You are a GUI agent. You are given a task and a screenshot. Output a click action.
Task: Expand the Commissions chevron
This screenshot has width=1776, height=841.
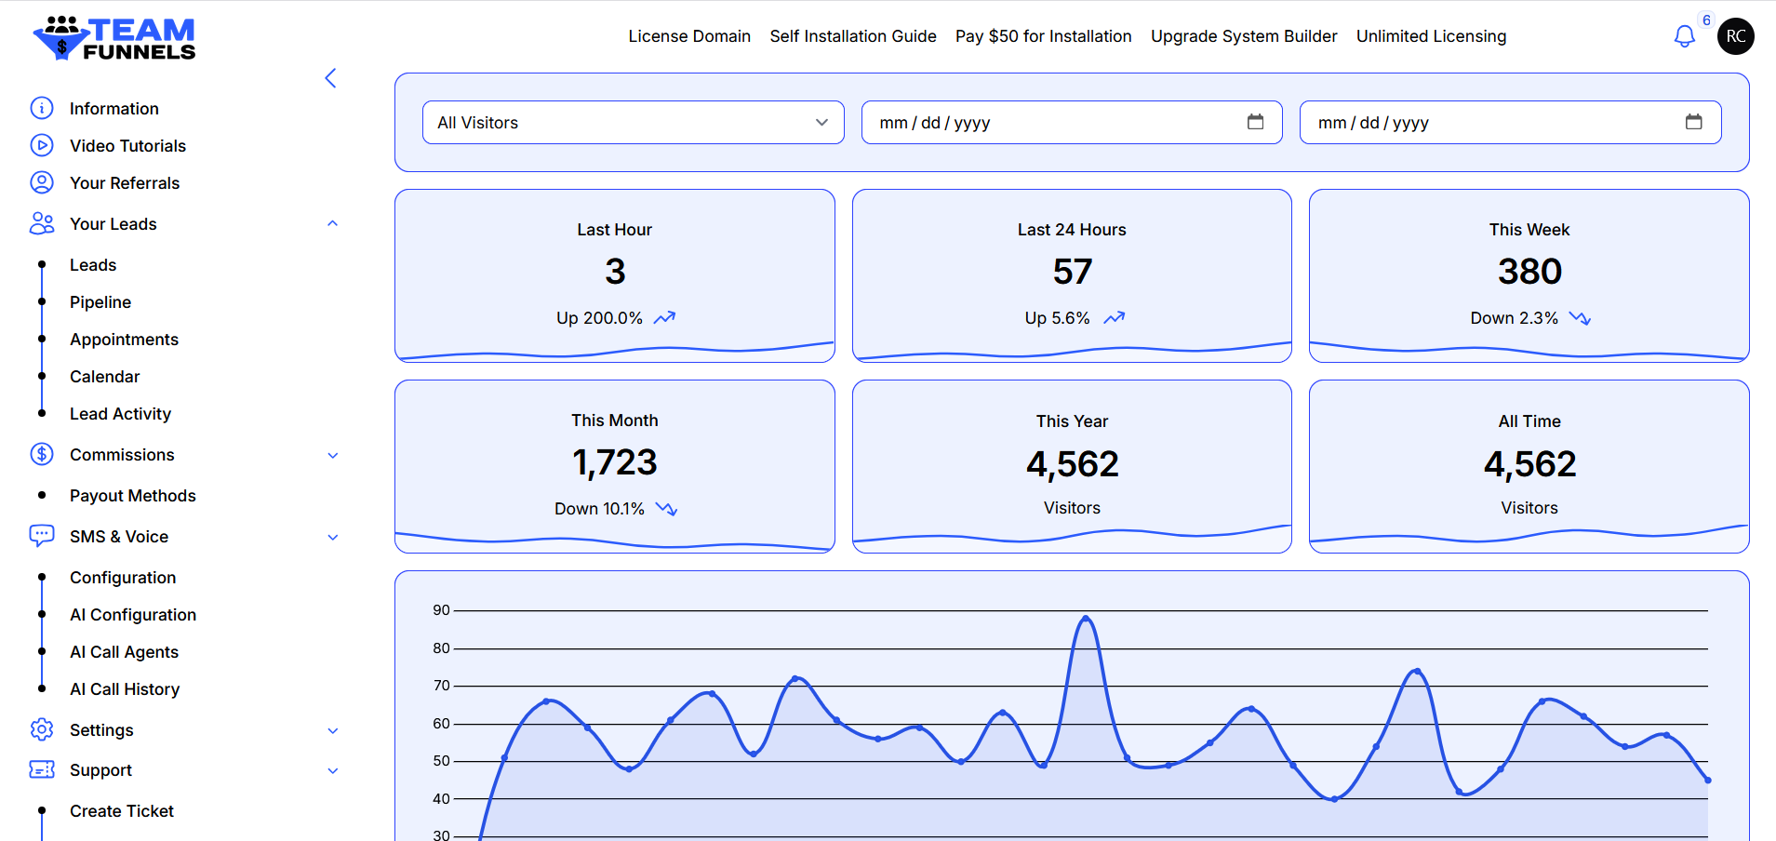(333, 455)
